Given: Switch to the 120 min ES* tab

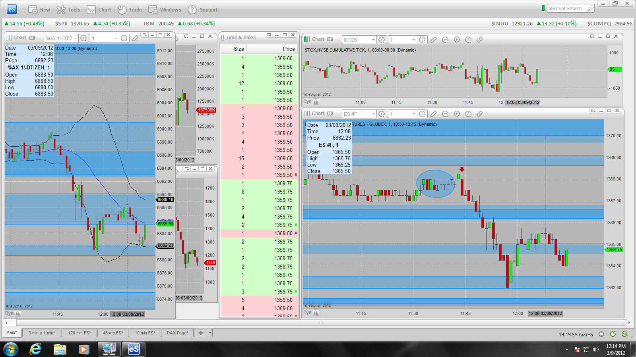Looking at the screenshot, I should click(x=79, y=333).
